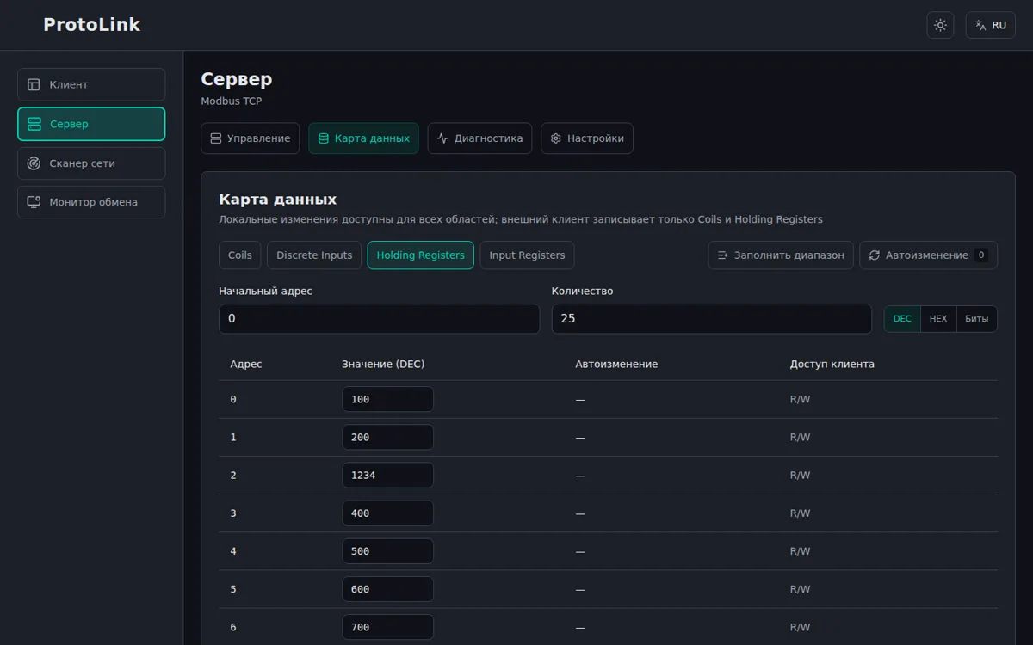
Task: Edit value 100 at address 0
Action: pyautogui.click(x=387, y=399)
